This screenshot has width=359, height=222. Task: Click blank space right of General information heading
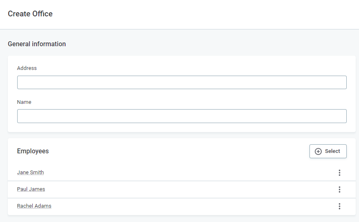point(205,44)
